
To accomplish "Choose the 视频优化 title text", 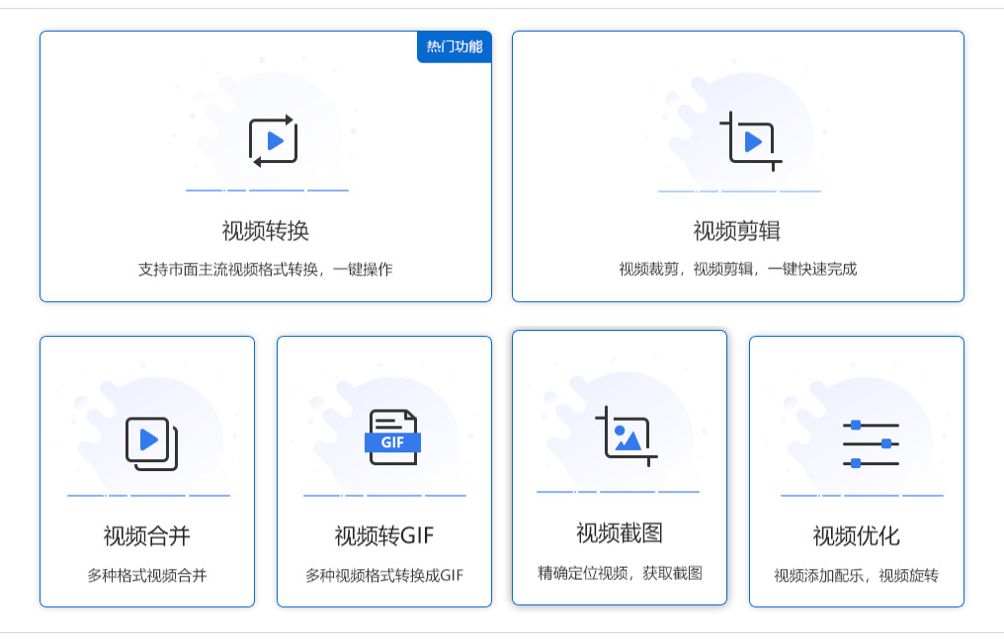I will coord(856,536).
